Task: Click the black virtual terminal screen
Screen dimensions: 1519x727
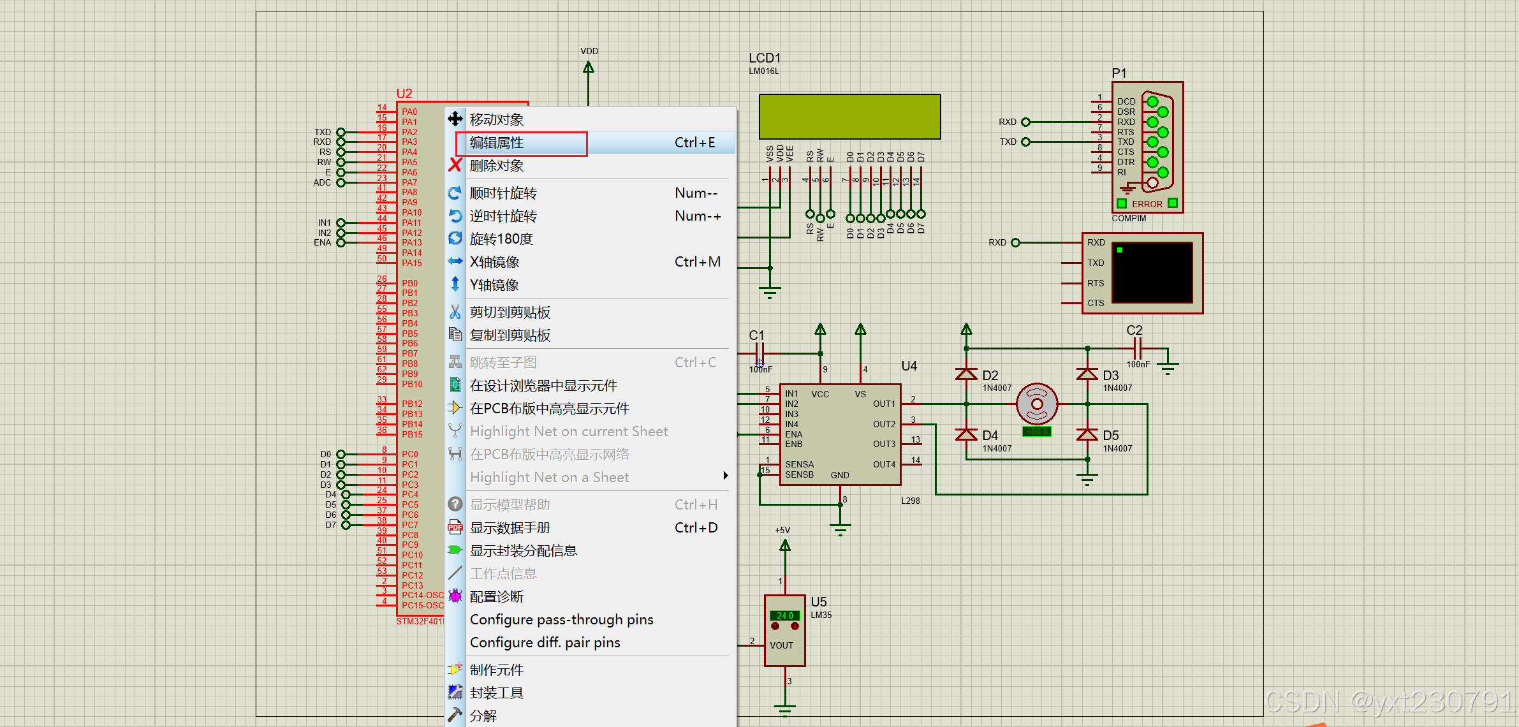Action: click(x=1152, y=272)
